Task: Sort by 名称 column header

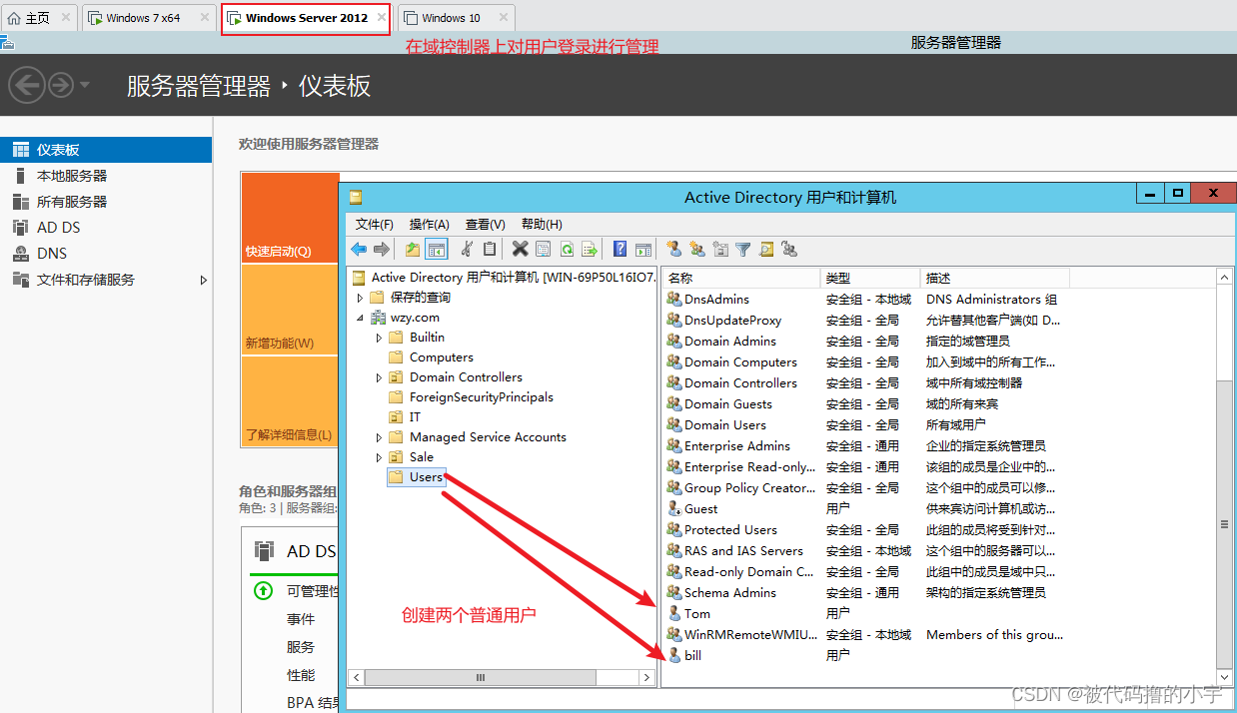Action: [x=740, y=278]
